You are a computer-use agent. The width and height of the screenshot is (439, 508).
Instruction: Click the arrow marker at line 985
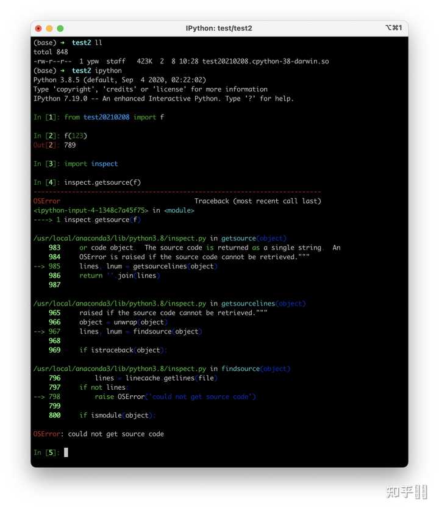pyautogui.click(x=40, y=267)
